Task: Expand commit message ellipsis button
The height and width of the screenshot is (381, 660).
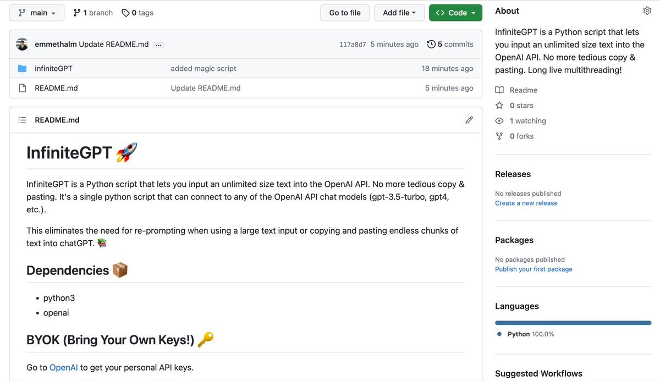Action: pos(158,45)
